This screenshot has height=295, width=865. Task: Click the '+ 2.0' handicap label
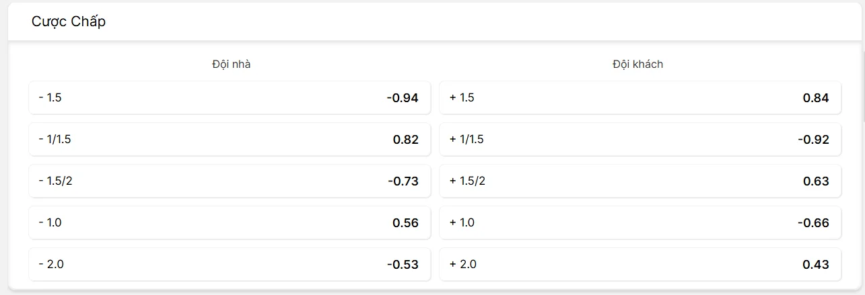click(462, 264)
